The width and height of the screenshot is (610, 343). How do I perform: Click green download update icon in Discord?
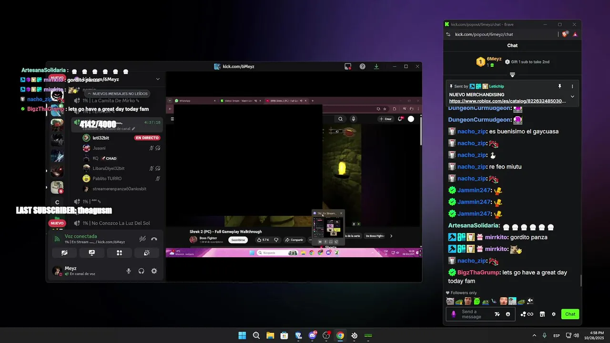[376, 67]
